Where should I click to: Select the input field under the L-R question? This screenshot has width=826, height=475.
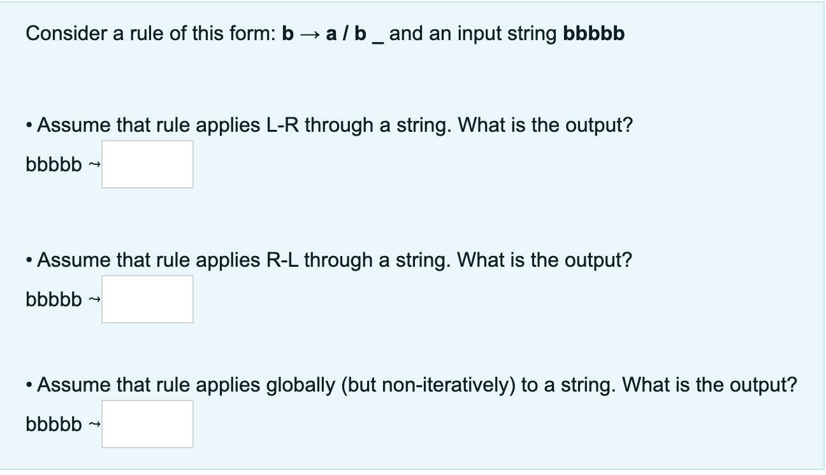coord(147,164)
